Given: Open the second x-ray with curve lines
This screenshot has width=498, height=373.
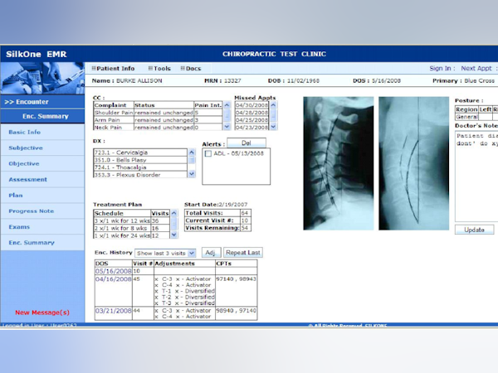Looking at the screenshot, I should (413, 163).
